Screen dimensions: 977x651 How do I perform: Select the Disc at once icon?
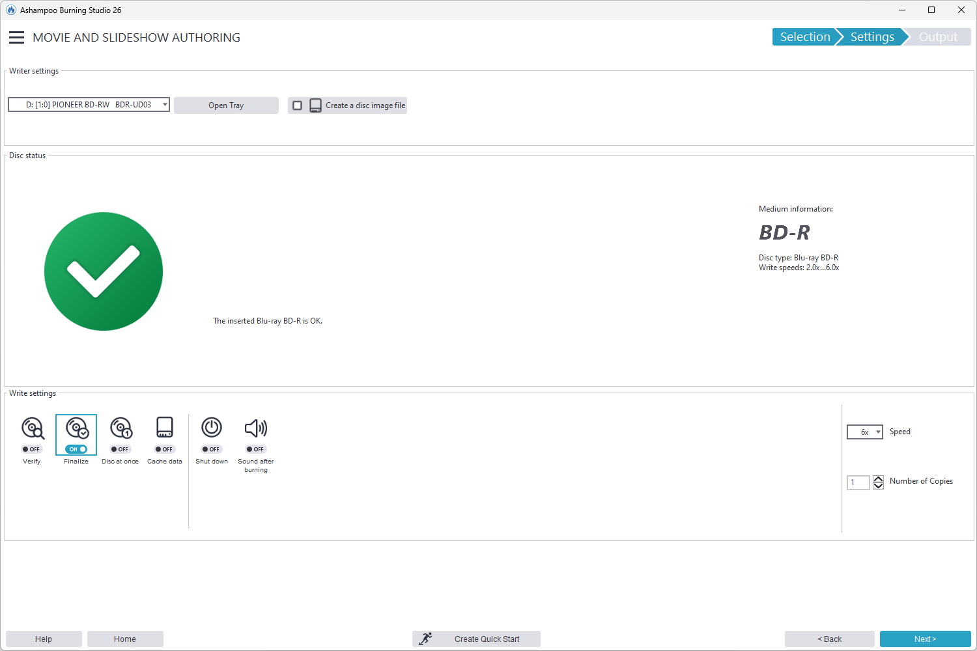tap(120, 428)
